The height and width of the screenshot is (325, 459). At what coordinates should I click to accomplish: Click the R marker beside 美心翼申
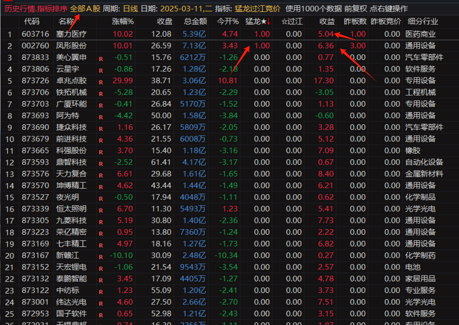click(x=101, y=59)
